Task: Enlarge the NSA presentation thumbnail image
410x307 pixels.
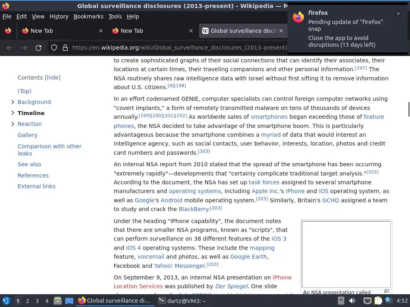Action: [386, 291]
